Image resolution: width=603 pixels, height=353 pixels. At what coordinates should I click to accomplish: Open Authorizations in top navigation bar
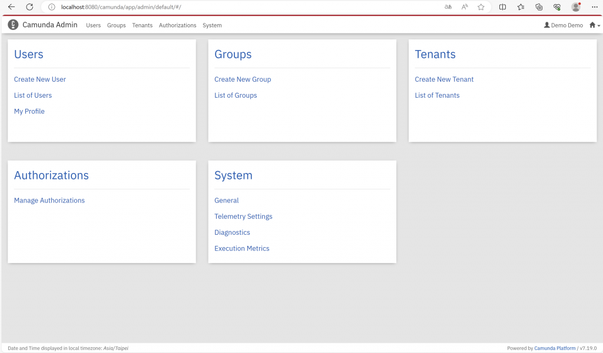point(178,25)
